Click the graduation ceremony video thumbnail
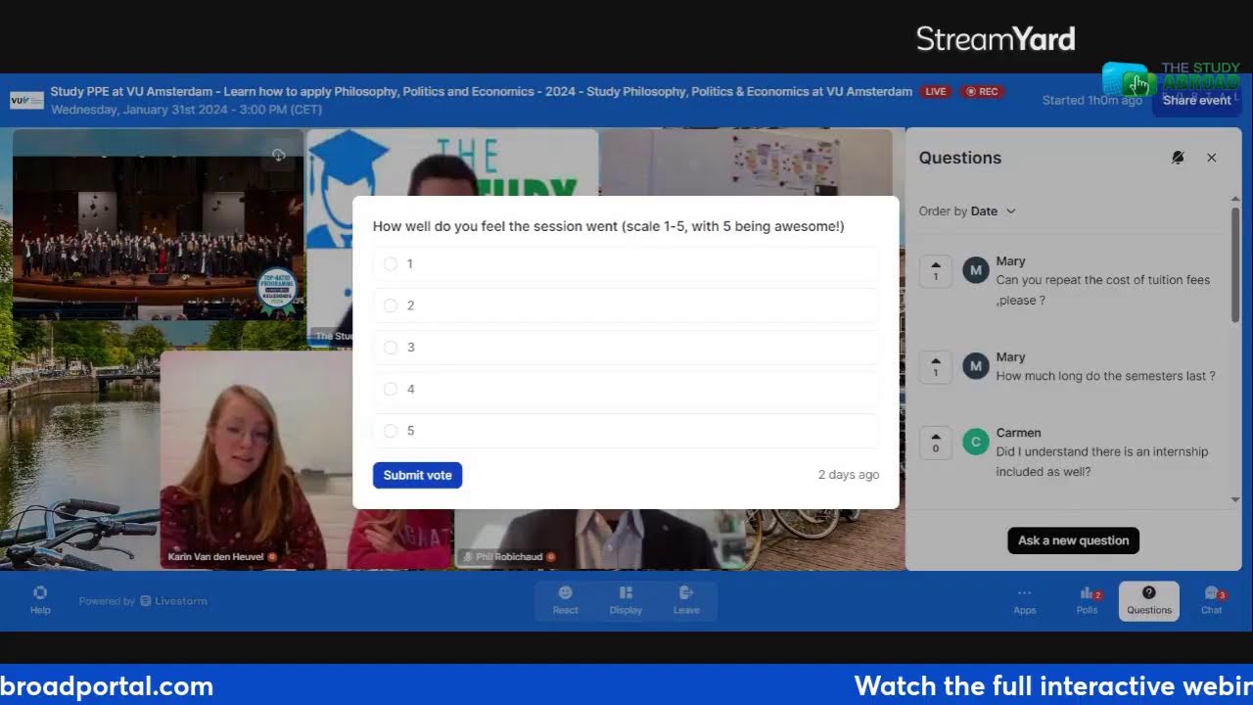1253x705 pixels. [158, 224]
